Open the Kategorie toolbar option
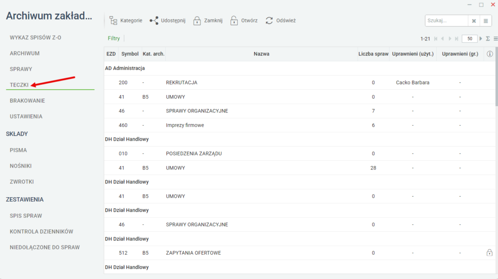 [126, 20]
